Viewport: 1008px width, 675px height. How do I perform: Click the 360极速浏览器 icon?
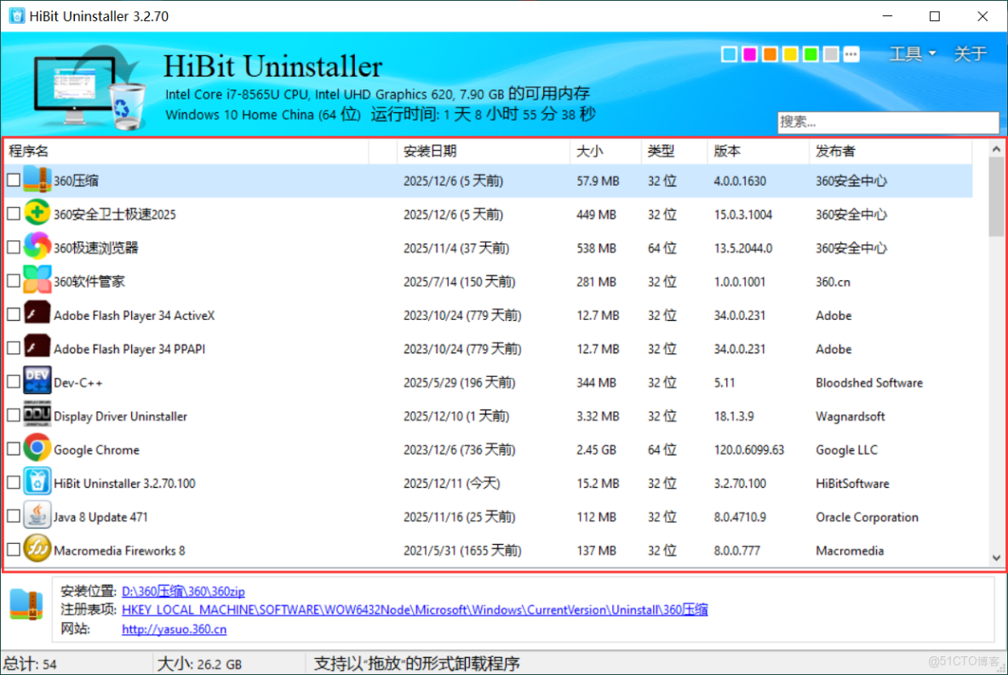click(36, 248)
